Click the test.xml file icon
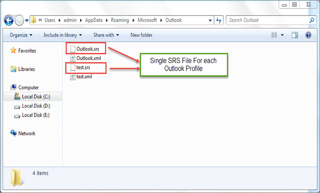This screenshot has height=193, width=320. click(73, 77)
